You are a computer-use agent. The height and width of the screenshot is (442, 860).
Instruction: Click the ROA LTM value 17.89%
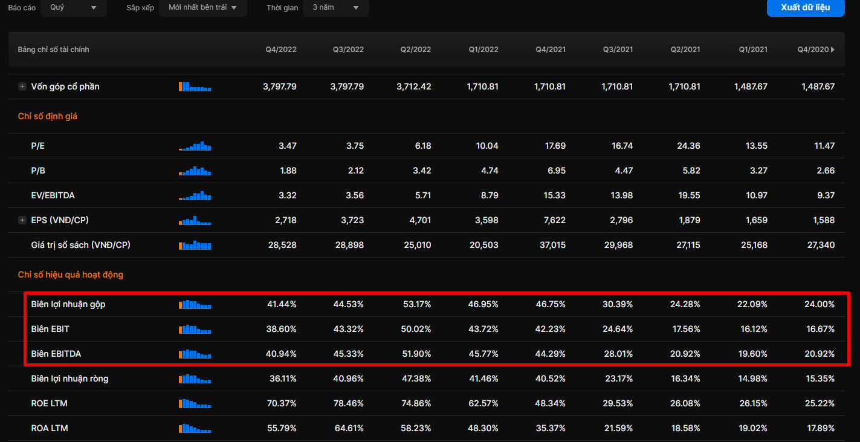[x=821, y=428]
